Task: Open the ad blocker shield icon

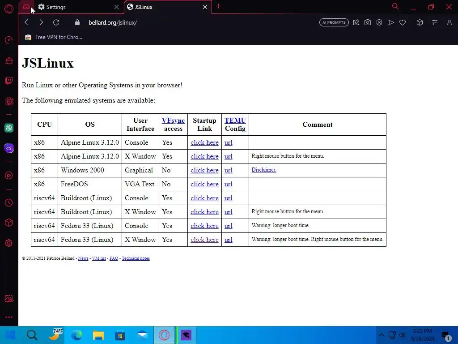Action: click(x=379, y=22)
